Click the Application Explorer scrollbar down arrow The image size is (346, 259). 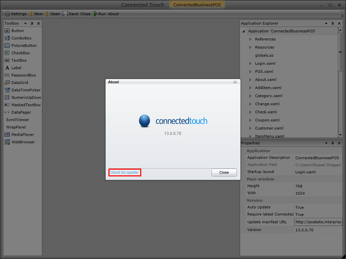click(341, 135)
